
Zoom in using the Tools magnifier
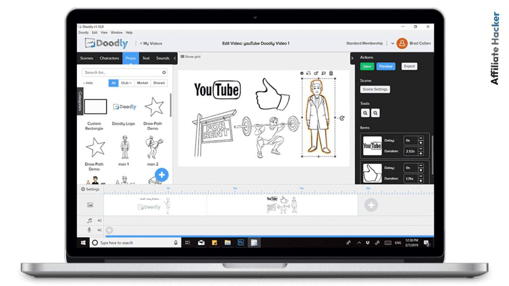[x=365, y=113]
